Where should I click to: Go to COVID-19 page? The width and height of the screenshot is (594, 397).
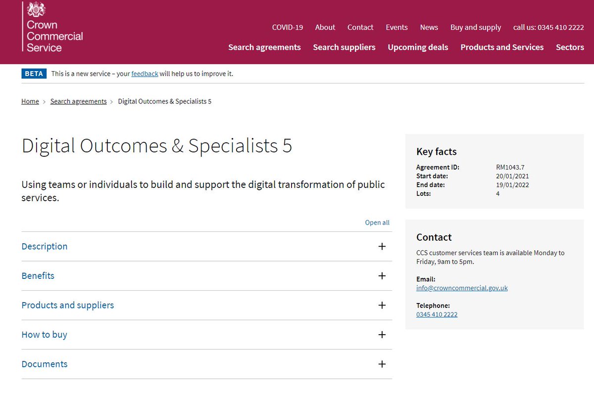[288, 27]
